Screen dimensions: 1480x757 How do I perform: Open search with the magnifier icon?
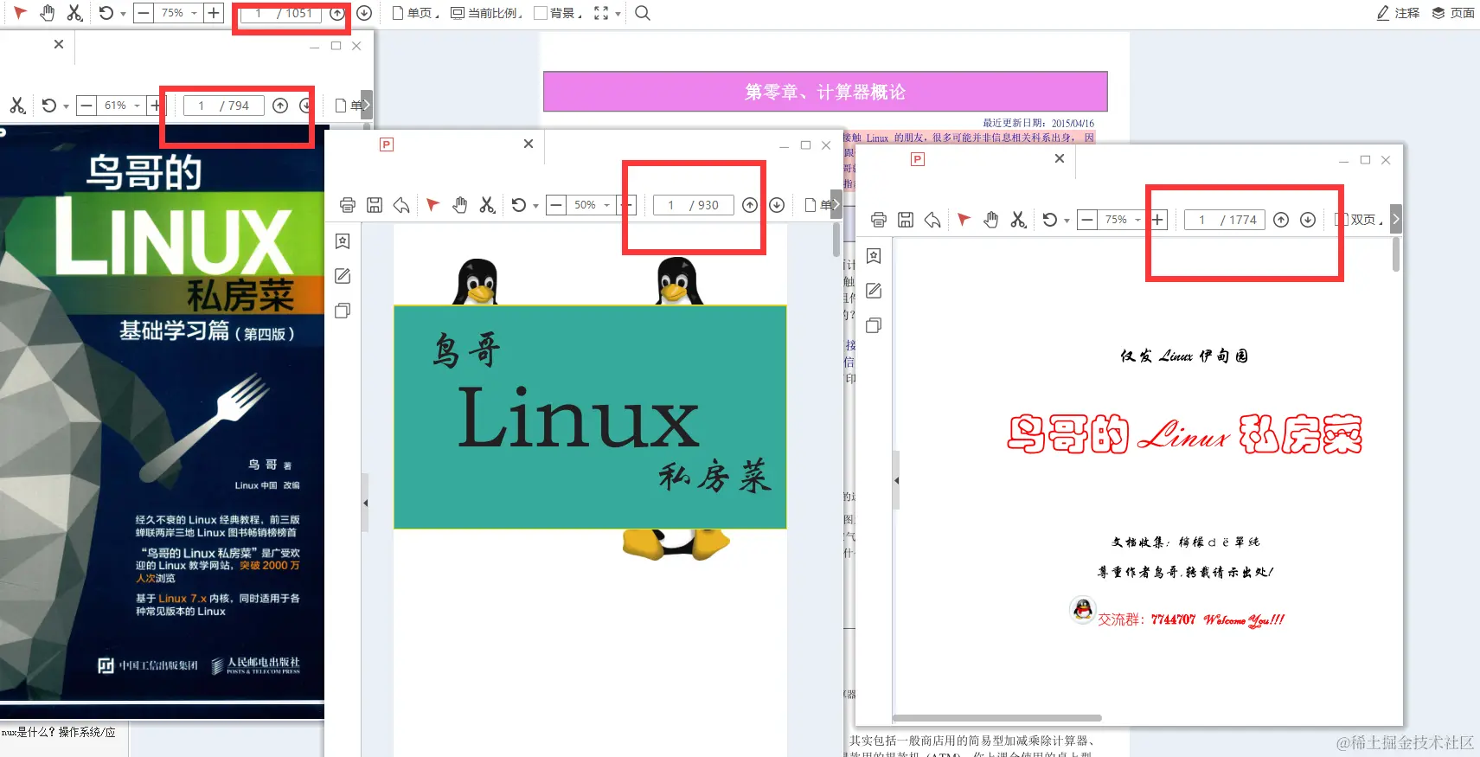pos(643,13)
